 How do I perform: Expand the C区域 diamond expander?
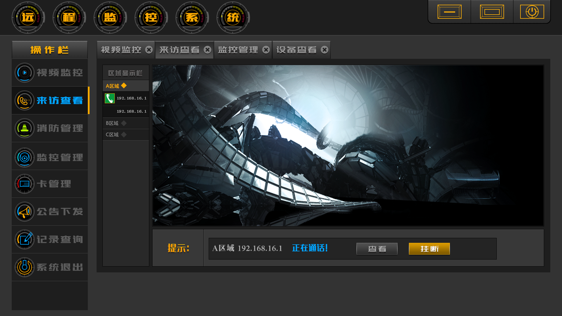click(124, 135)
